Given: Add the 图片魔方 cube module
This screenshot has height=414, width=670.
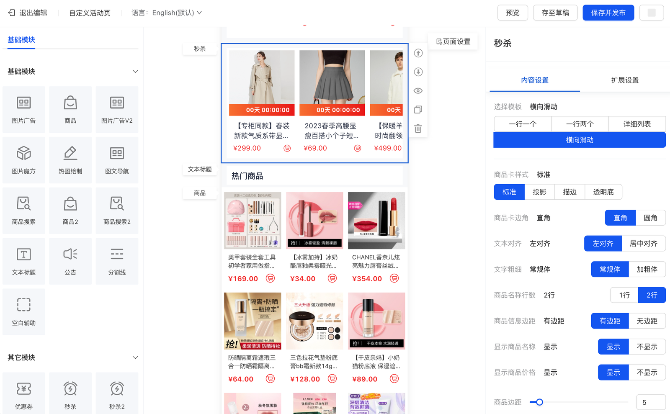Looking at the screenshot, I should pyautogui.click(x=24, y=159).
